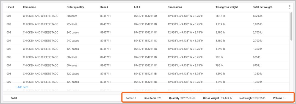296x104 pixels.
Task: Open the three-dot table options menu
Action: pyautogui.click(x=290, y=7)
